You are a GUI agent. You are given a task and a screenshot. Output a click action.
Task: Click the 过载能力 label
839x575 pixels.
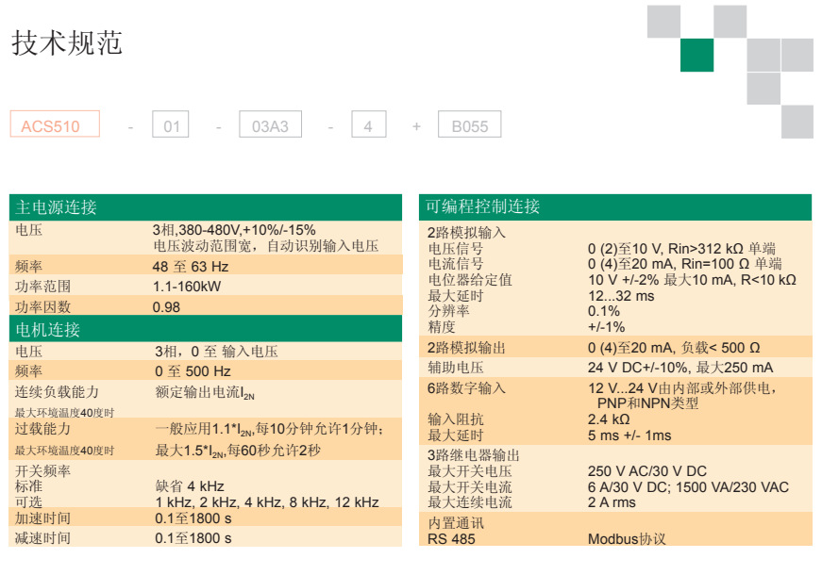[x=42, y=429]
